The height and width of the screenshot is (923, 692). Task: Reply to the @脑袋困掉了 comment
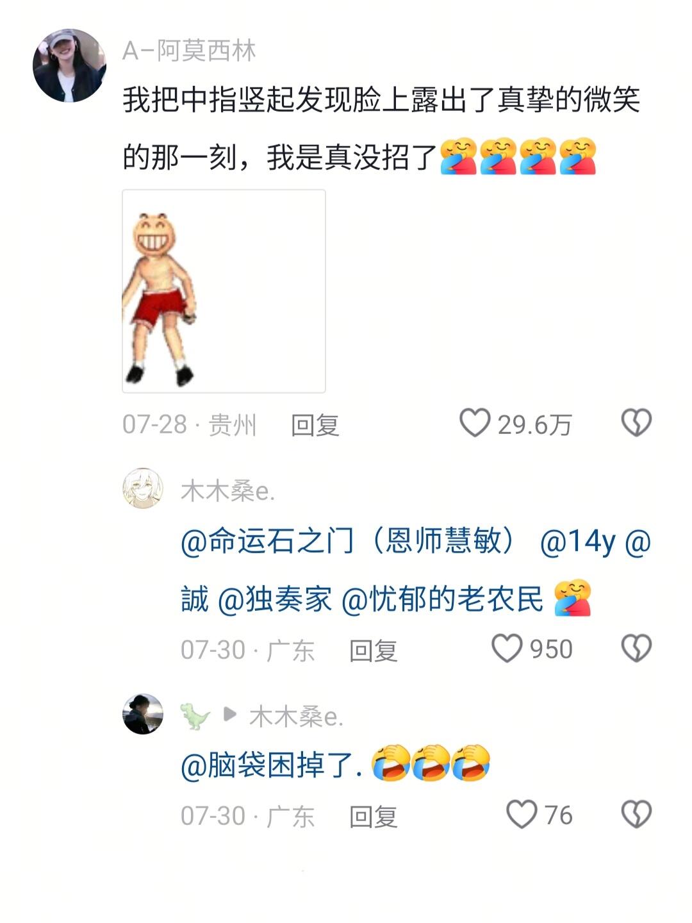pyautogui.click(x=374, y=816)
